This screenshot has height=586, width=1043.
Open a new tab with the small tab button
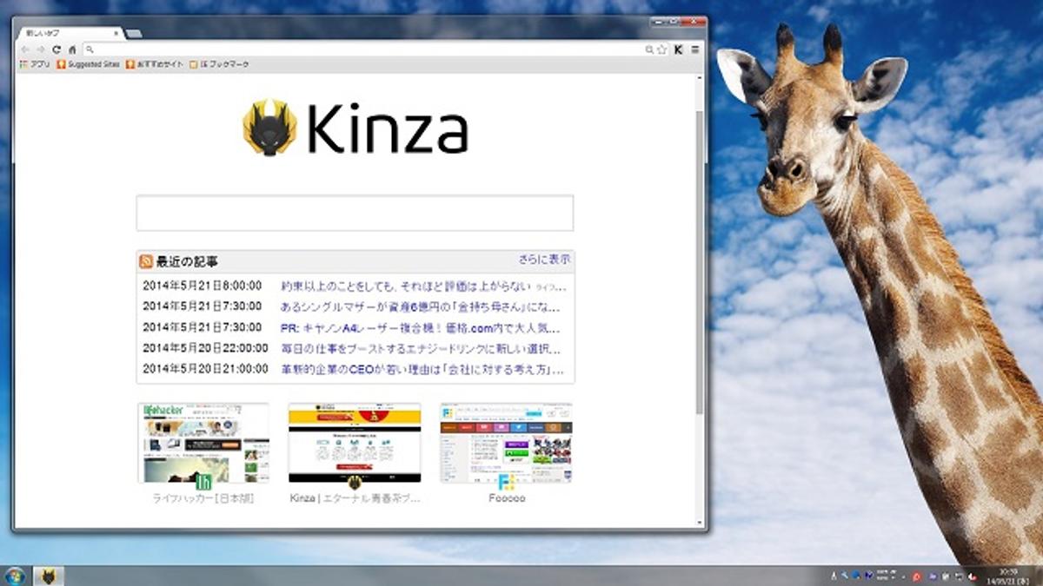click(135, 34)
